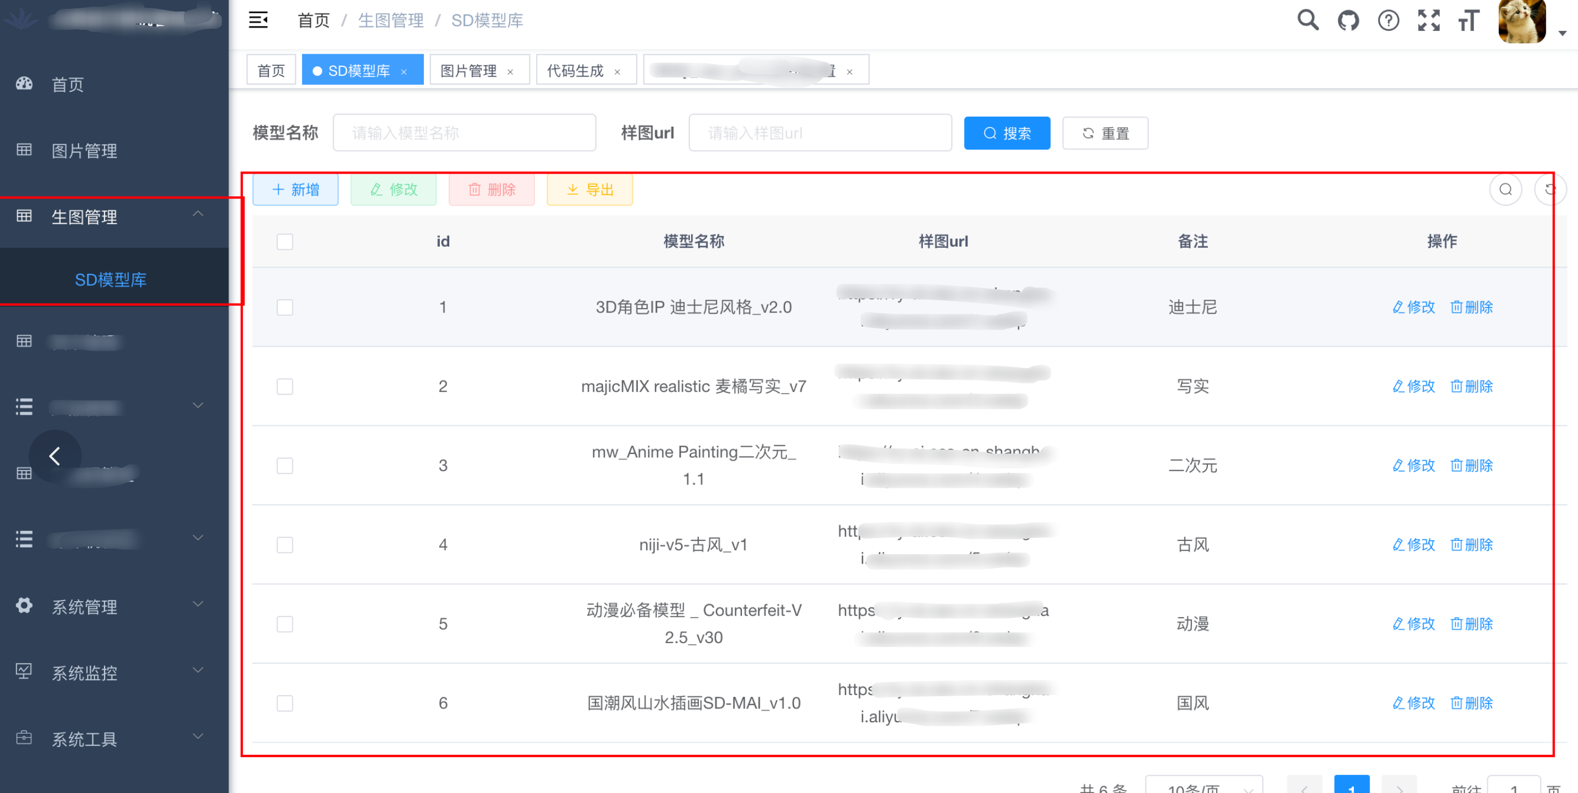Screen dimensions: 1578x793
Task: Click the 模型名称 input field
Action: tap(464, 133)
